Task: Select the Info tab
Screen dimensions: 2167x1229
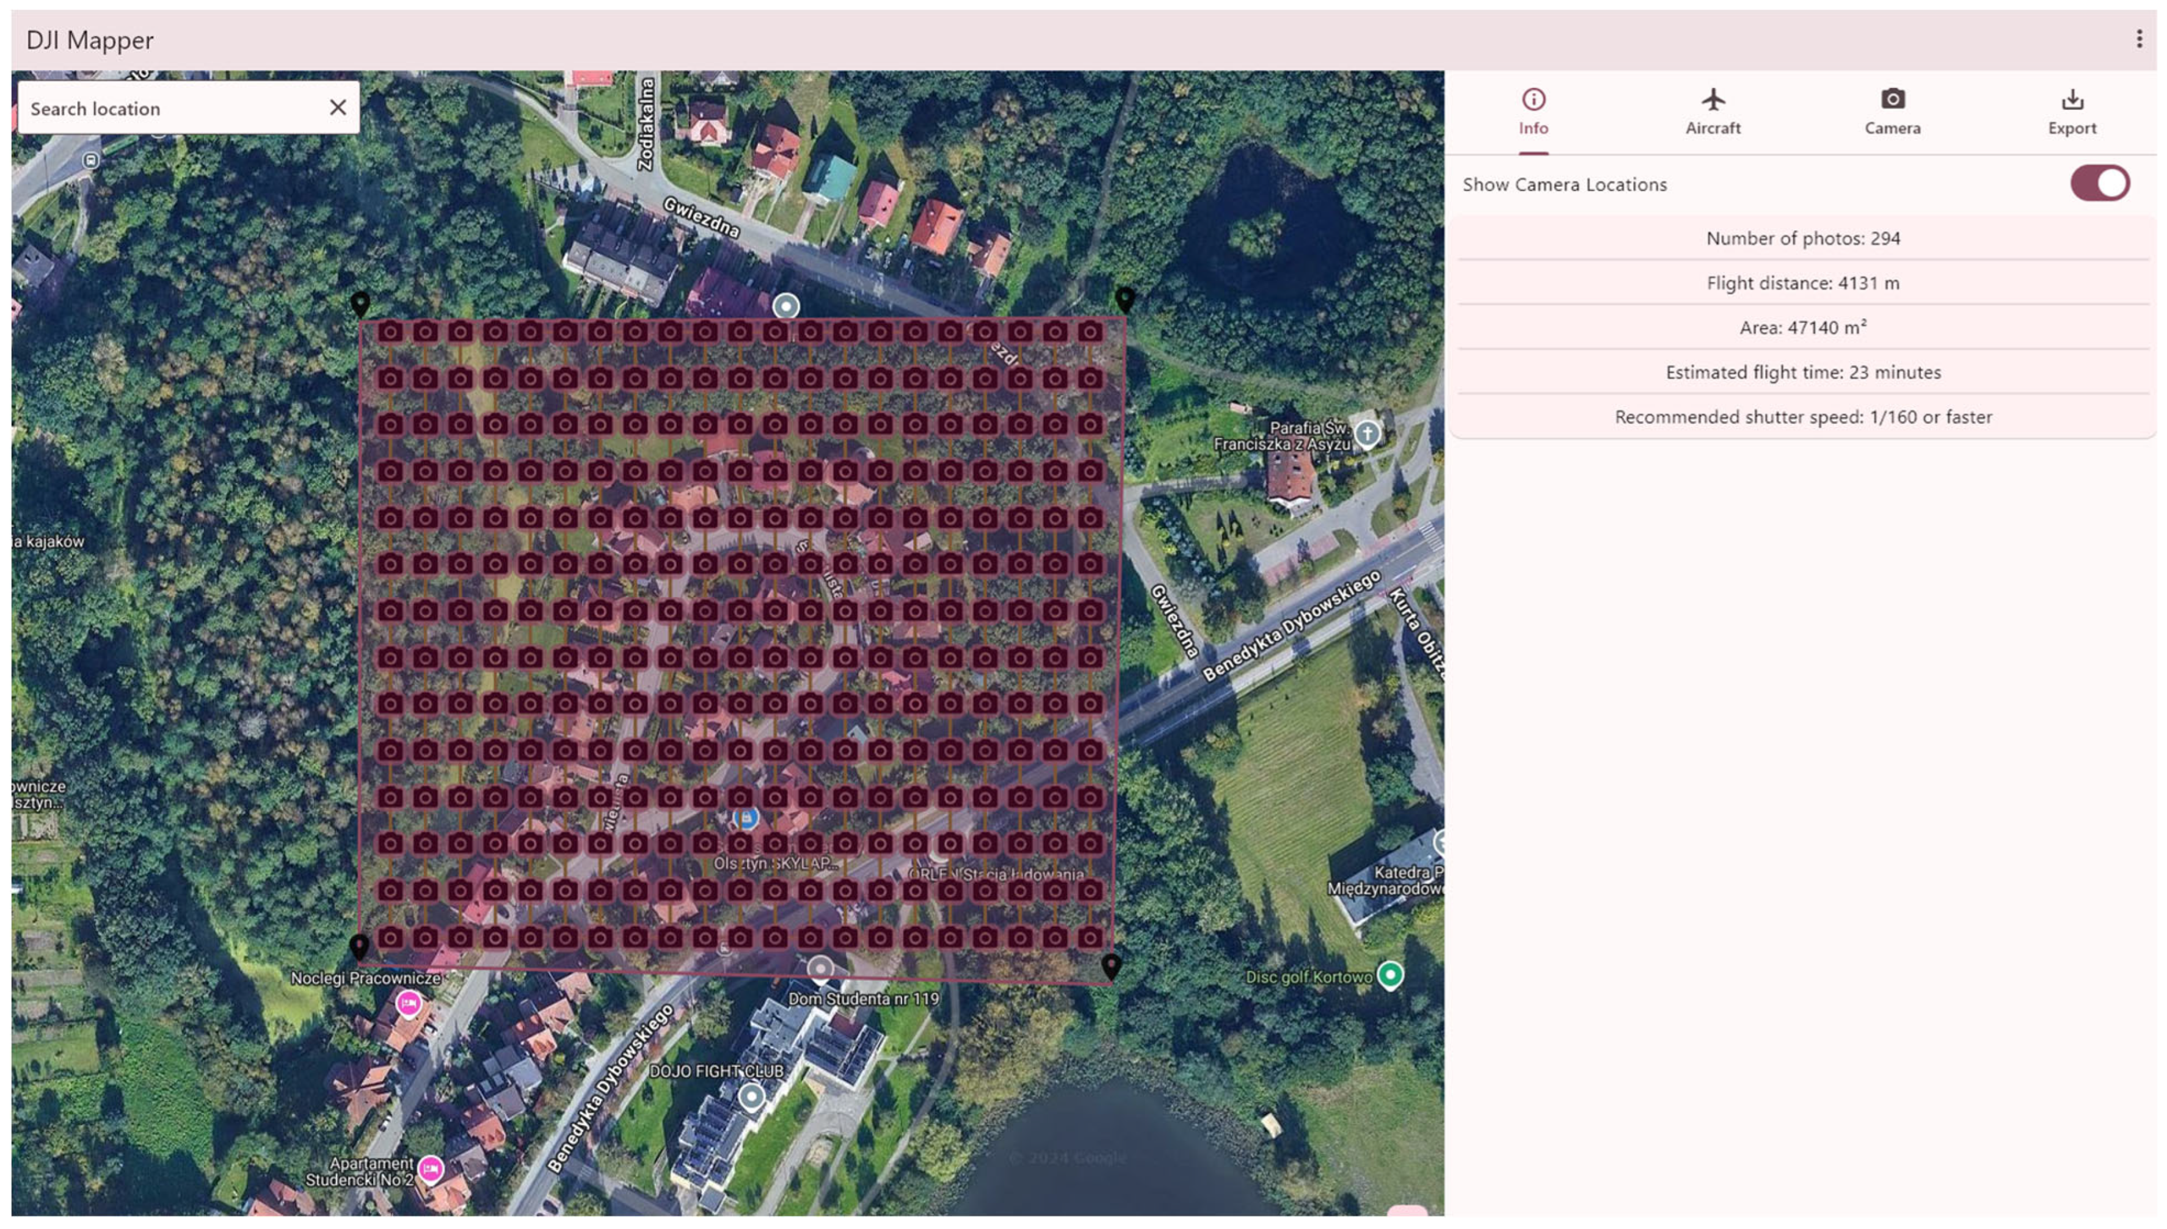Action: [1532, 111]
